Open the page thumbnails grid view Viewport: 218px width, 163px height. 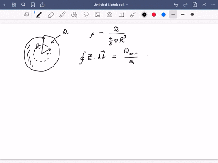pos(14,5)
